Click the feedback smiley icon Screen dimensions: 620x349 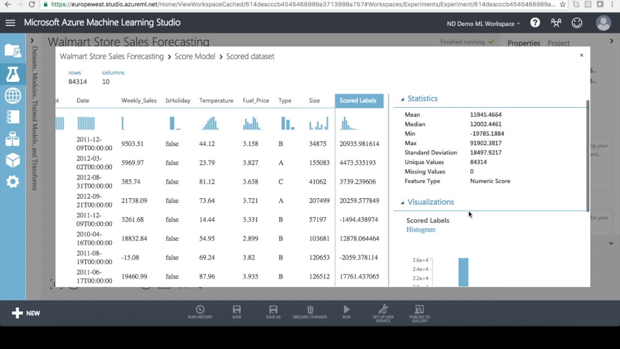pos(577,23)
